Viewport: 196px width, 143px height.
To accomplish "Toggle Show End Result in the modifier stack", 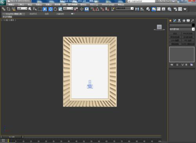I will (177, 65).
